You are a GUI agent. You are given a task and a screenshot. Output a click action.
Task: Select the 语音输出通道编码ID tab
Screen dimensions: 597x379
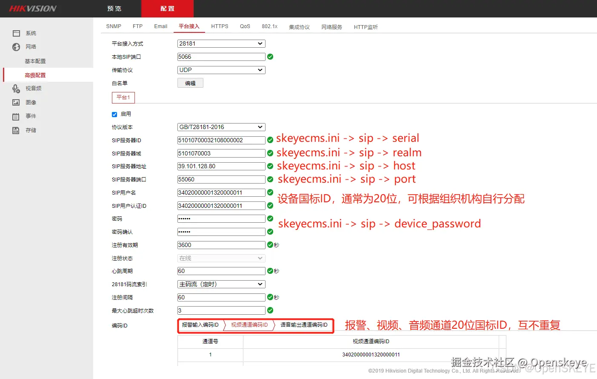pyautogui.click(x=304, y=325)
